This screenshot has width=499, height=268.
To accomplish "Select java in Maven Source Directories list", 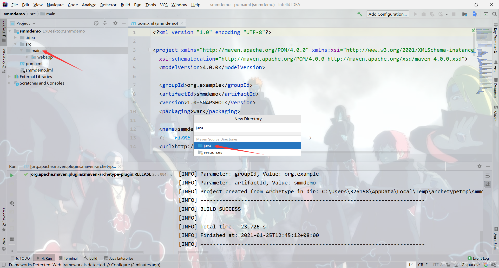I will click(x=247, y=145).
